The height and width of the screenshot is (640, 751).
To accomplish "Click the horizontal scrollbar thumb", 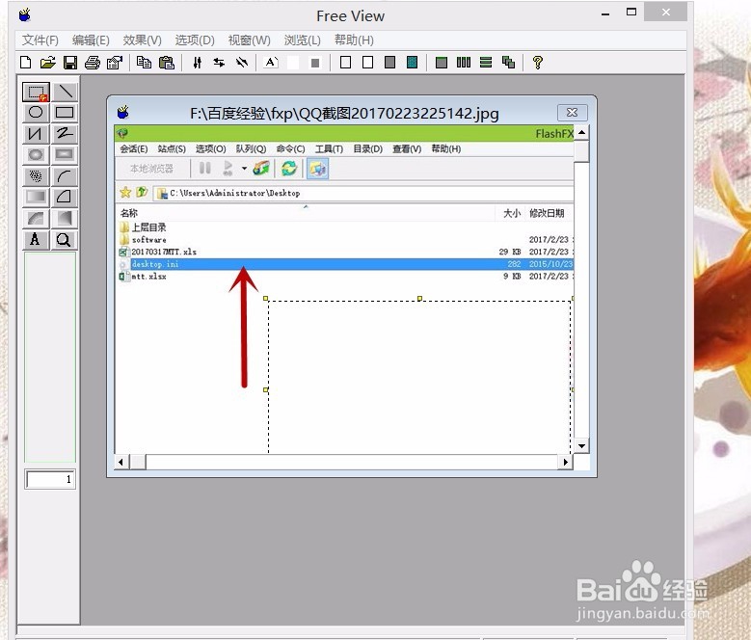I will (139, 462).
